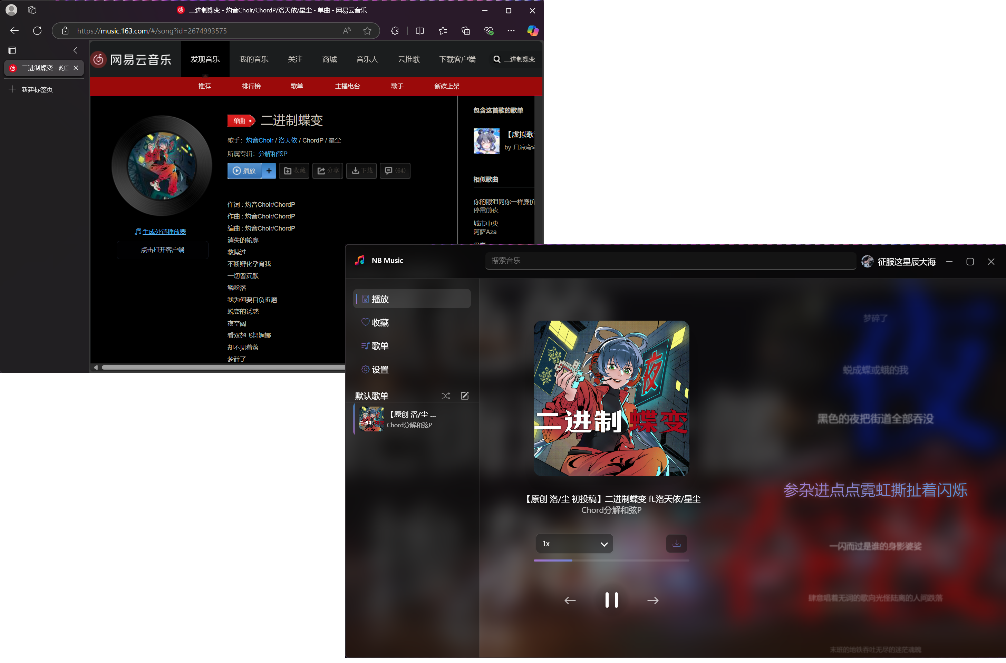Click the 二进制蝶变 album cover in NB Music
Image resolution: width=1006 pixels, height=663 pixels.
click(x=611, y=398)
